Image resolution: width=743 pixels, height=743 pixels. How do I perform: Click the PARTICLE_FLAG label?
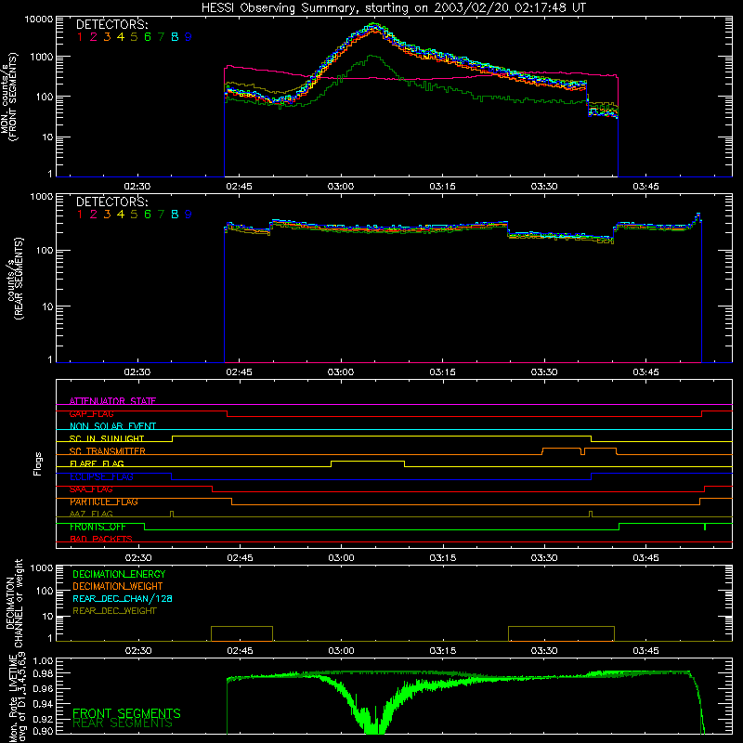pos(104,502)
